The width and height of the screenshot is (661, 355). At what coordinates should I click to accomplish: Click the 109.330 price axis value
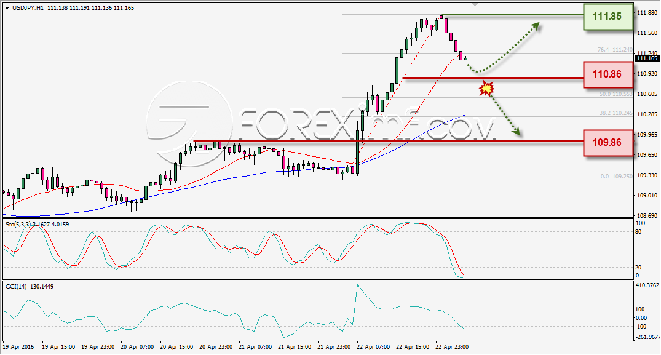(x=647, y=175)
